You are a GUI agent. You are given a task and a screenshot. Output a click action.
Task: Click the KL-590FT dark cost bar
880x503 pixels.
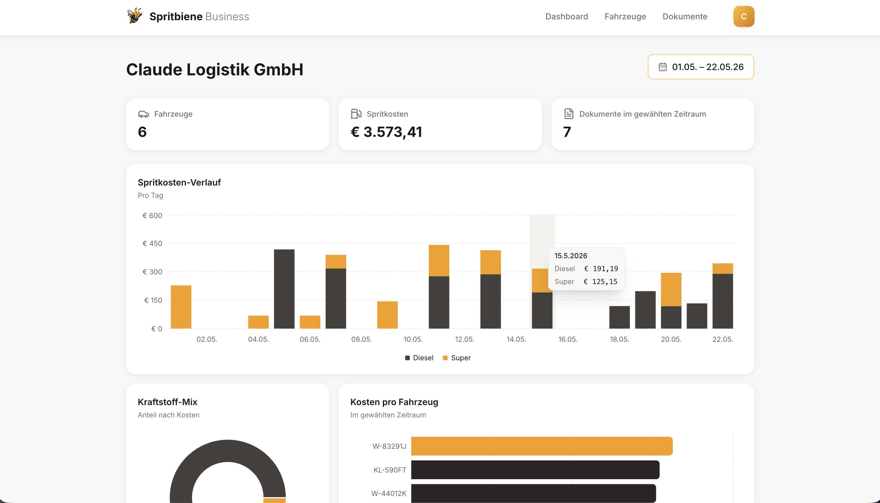tap(535, 470)
